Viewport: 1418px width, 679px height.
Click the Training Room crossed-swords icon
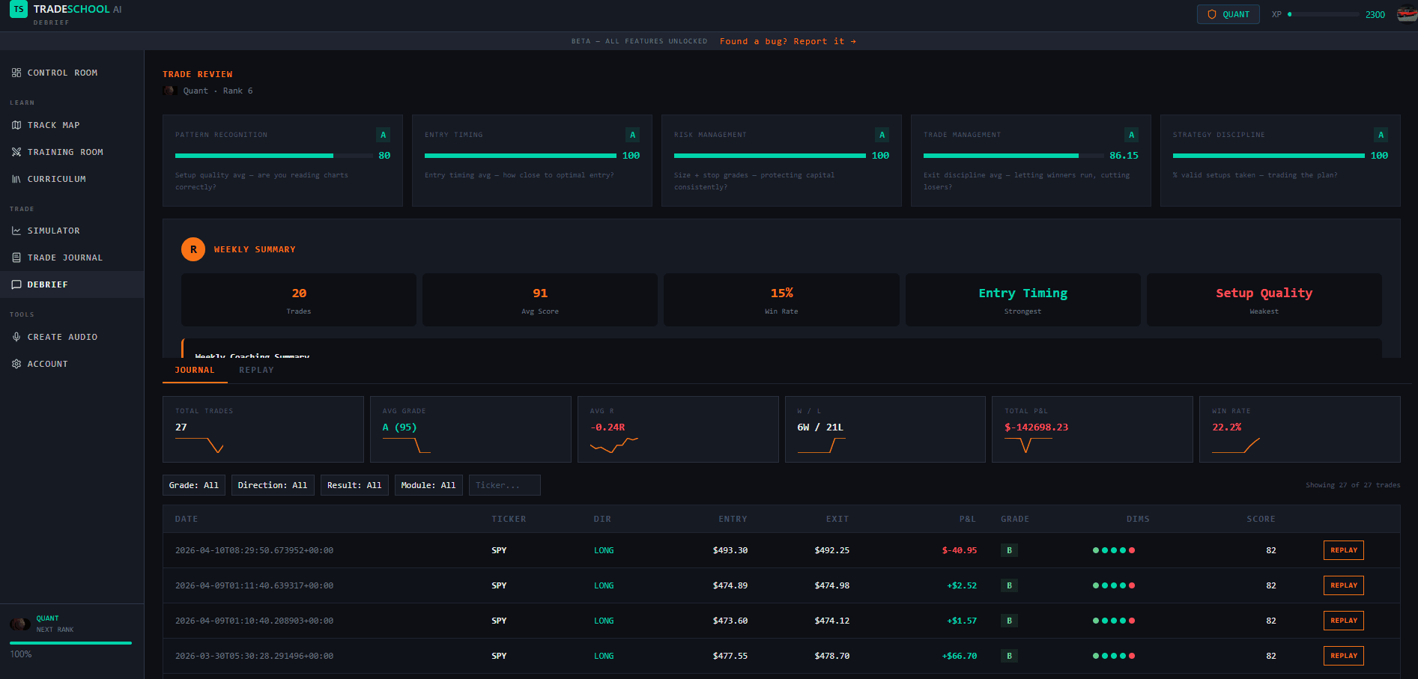click(x=16, y=152)
